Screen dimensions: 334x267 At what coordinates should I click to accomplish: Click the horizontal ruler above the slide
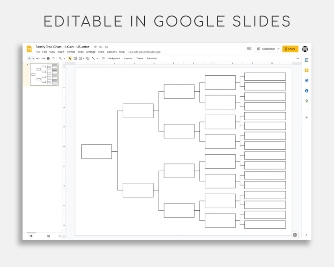[x=183, y=63]
